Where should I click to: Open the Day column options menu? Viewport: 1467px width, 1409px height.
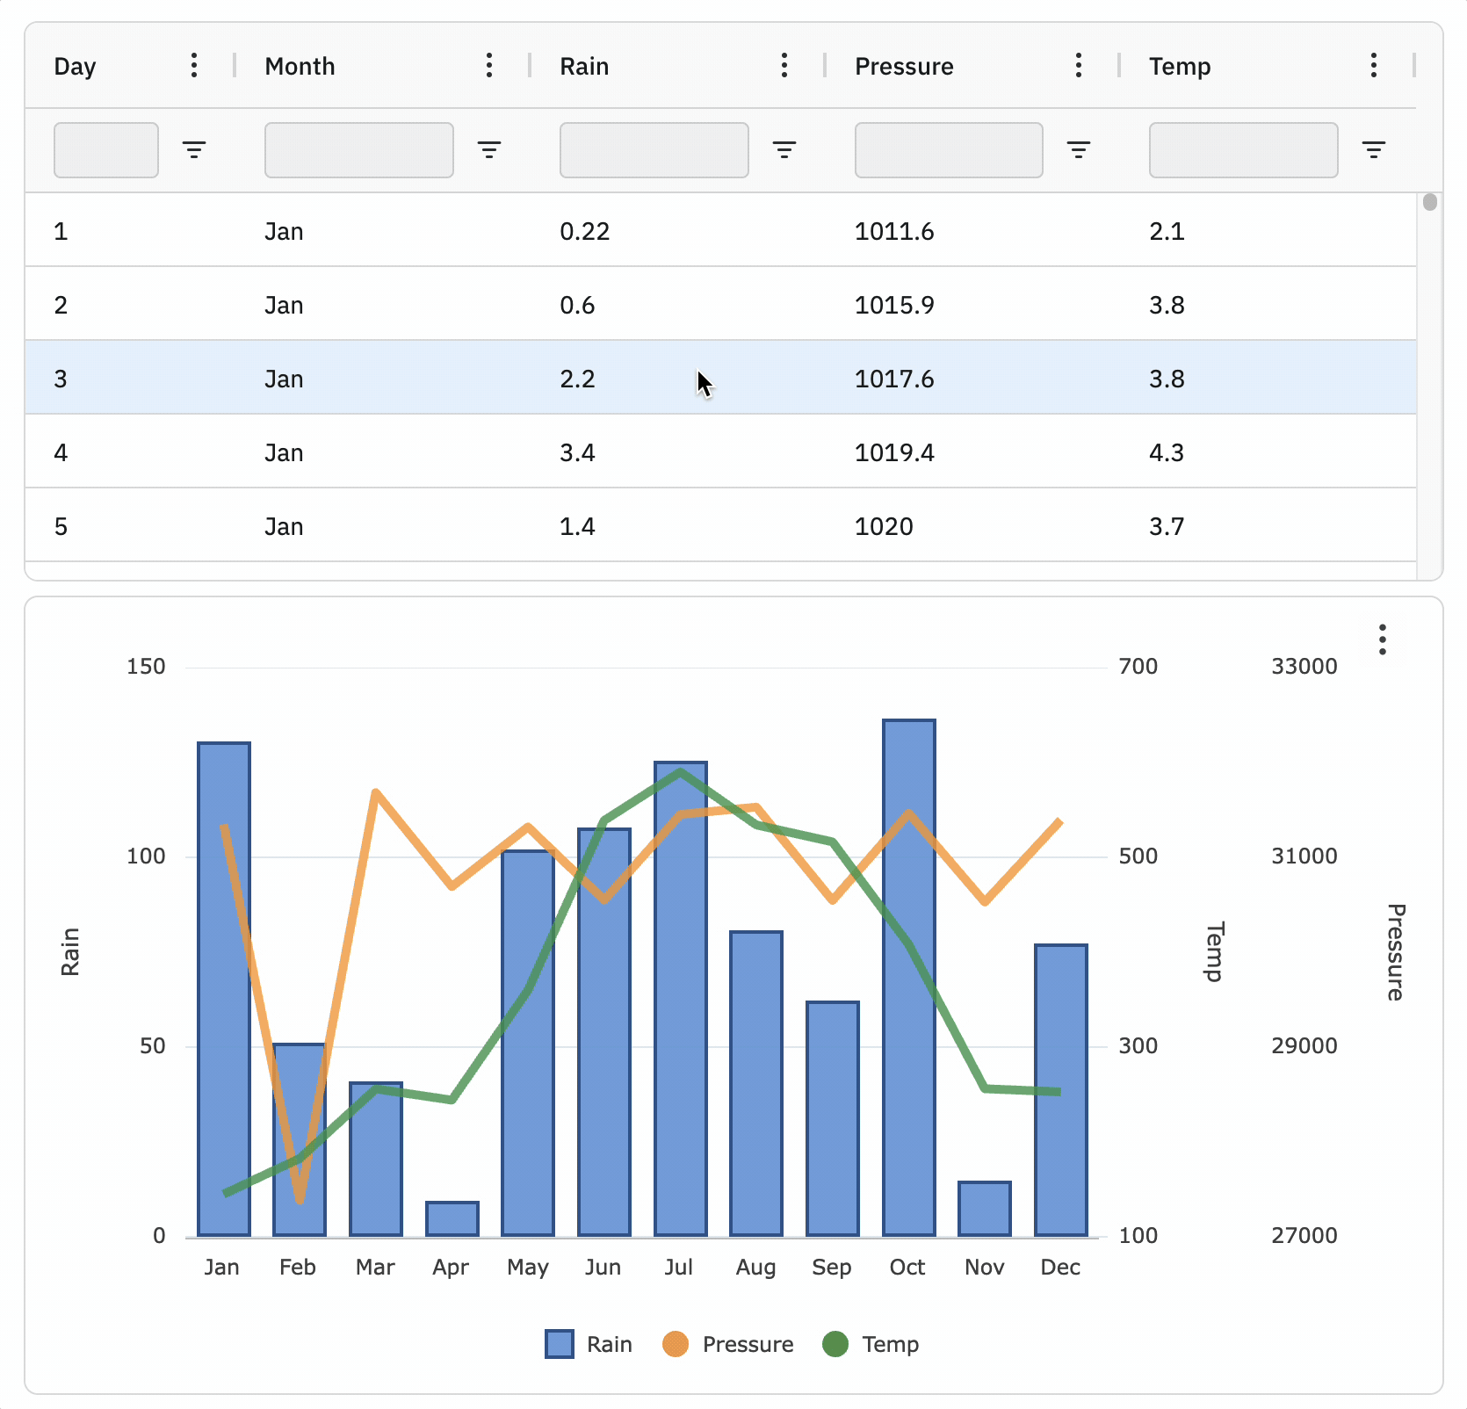(x=194, y=66)
